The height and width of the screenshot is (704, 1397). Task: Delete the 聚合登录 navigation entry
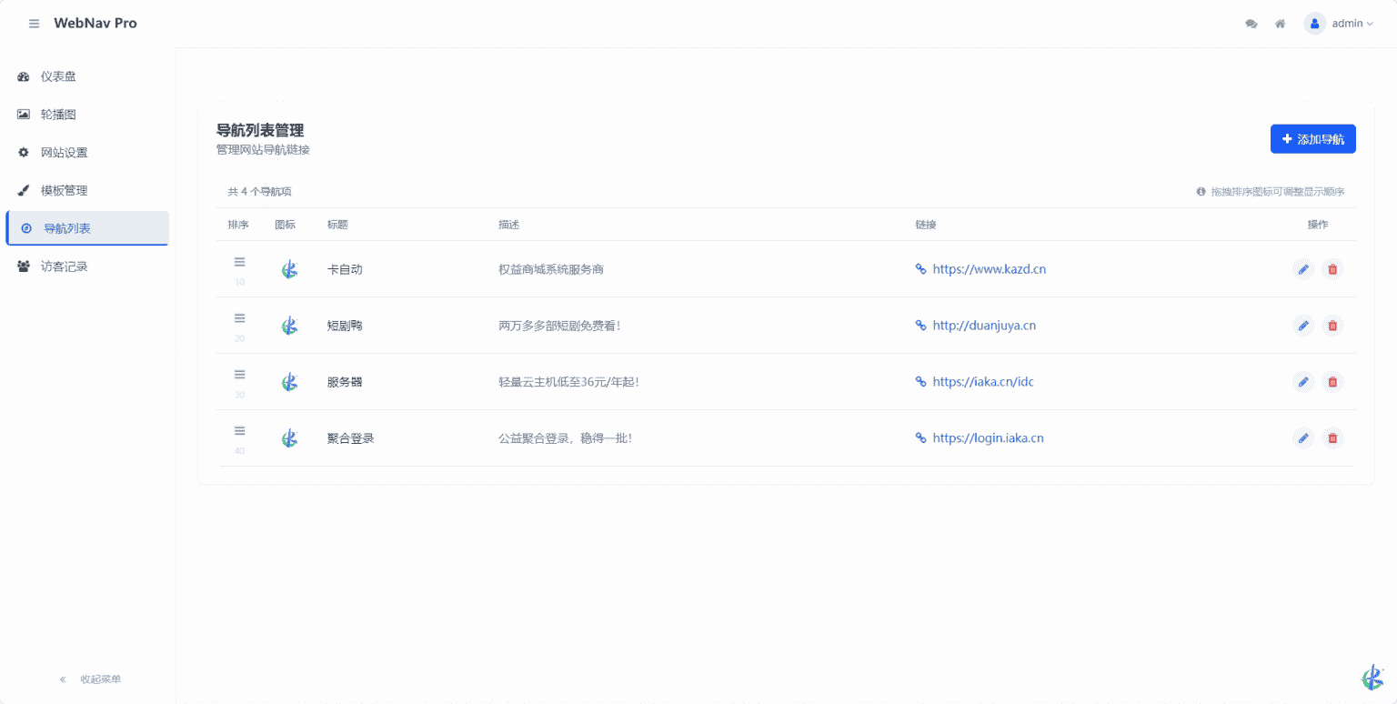click(x=1332, y=438)
